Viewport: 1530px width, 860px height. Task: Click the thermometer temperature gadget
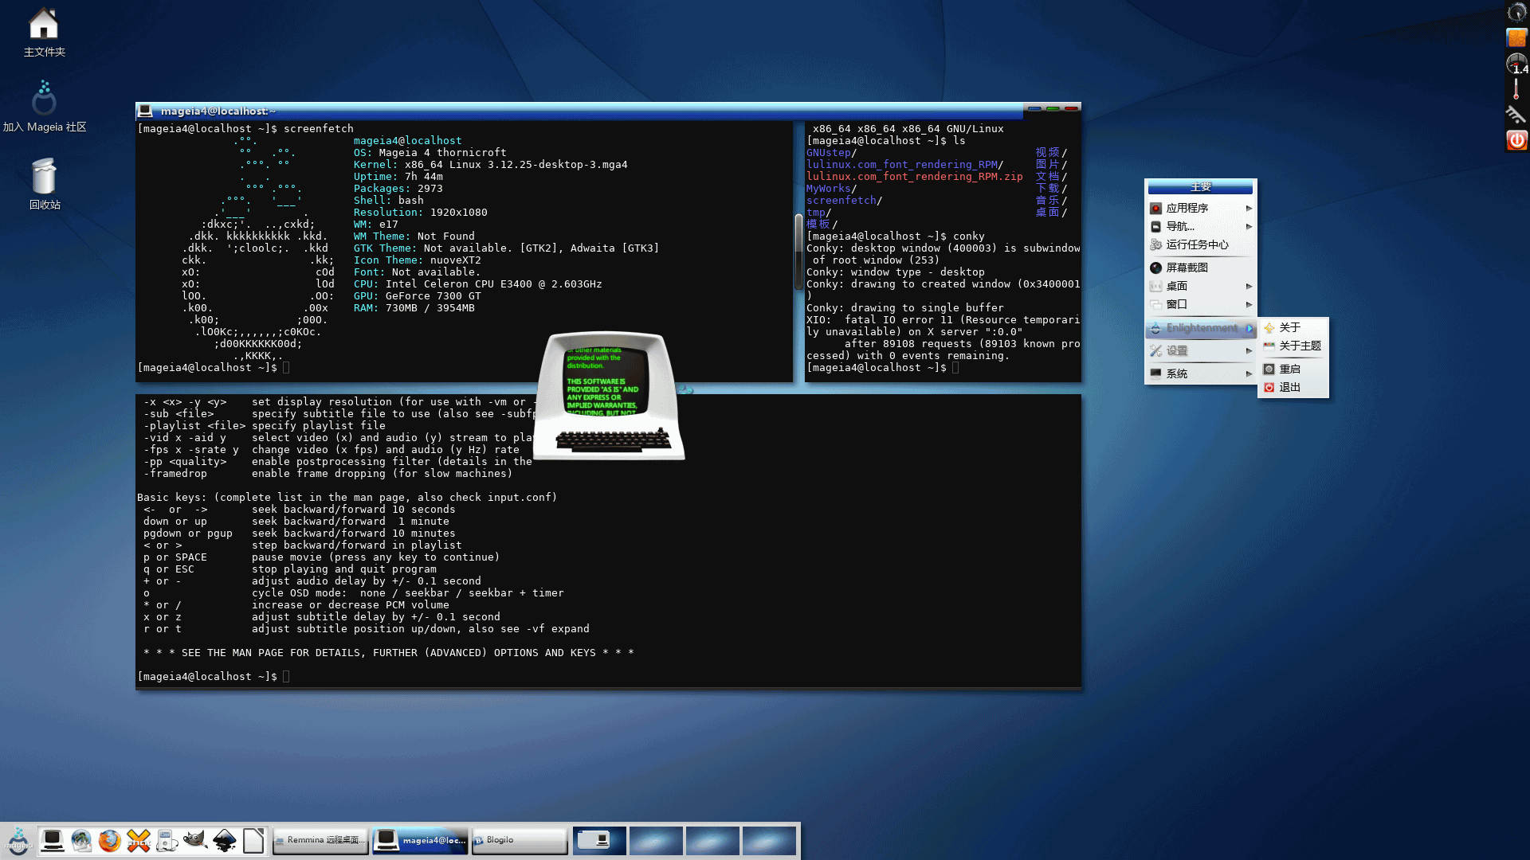click(1516, 89)
